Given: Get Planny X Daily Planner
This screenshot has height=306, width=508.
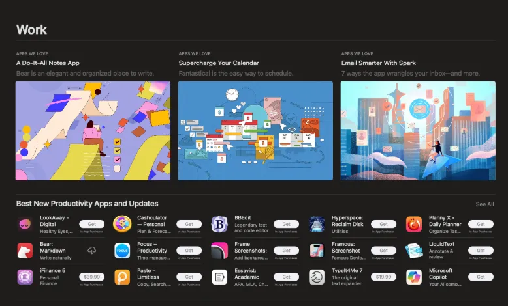Looking at the screenshot, I should coord(481,224).
